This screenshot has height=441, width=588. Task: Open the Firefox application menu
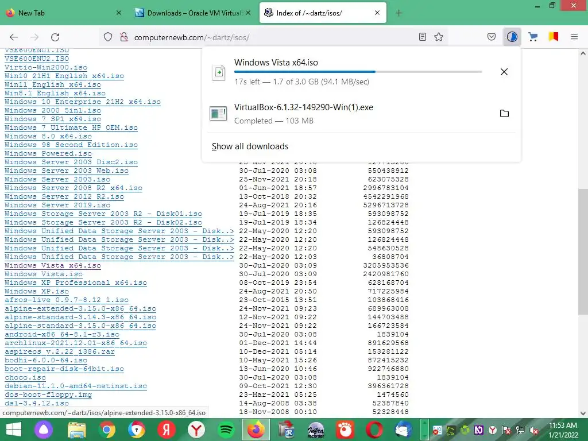[574, 37]
